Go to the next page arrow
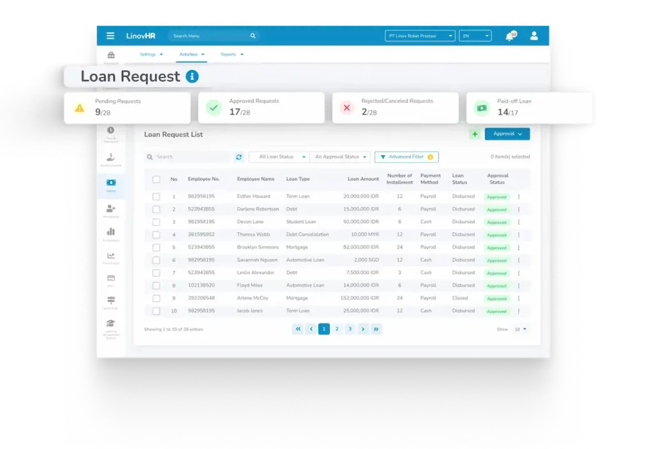 point(363,329)
